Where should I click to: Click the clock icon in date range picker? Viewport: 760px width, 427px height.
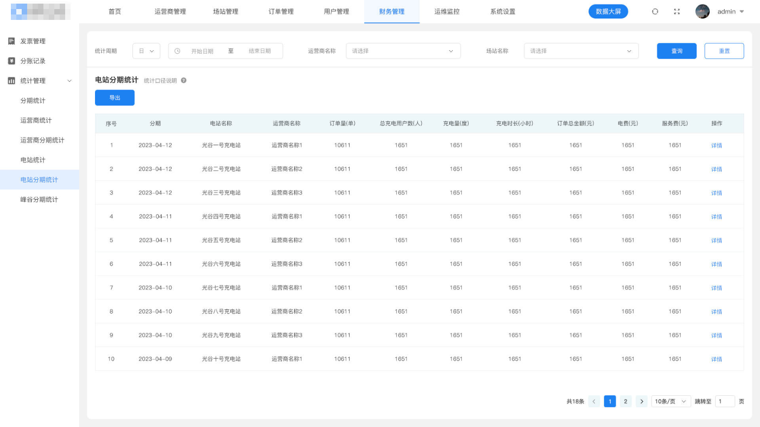(x=177, y=51)
